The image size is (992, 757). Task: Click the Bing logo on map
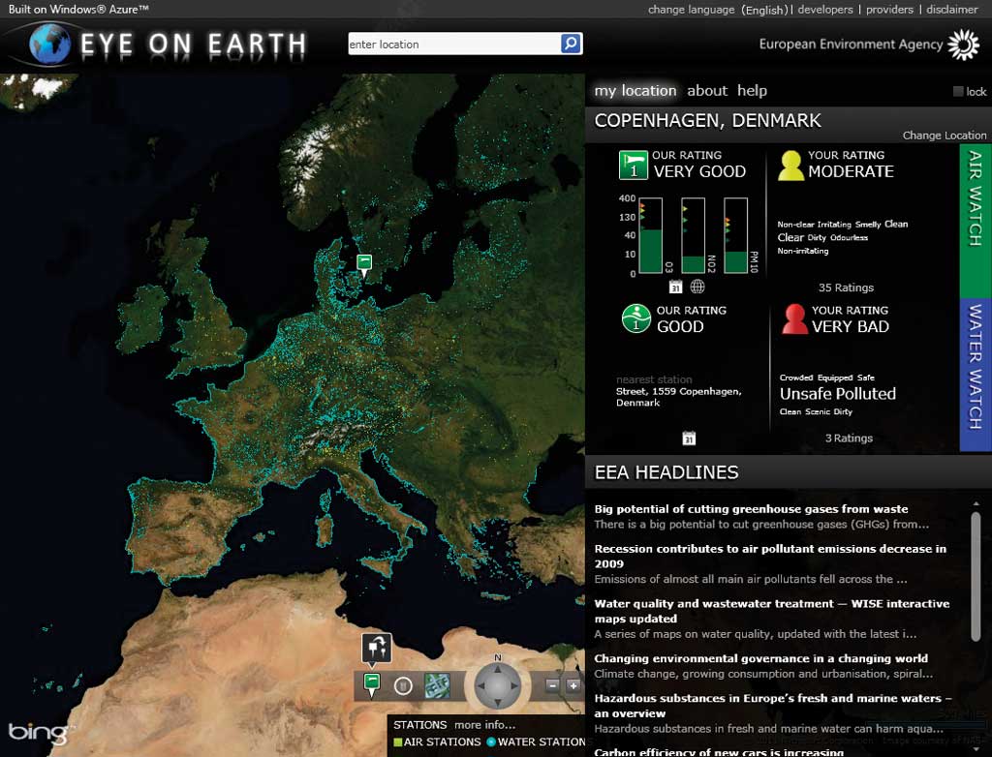coord(38,733)
